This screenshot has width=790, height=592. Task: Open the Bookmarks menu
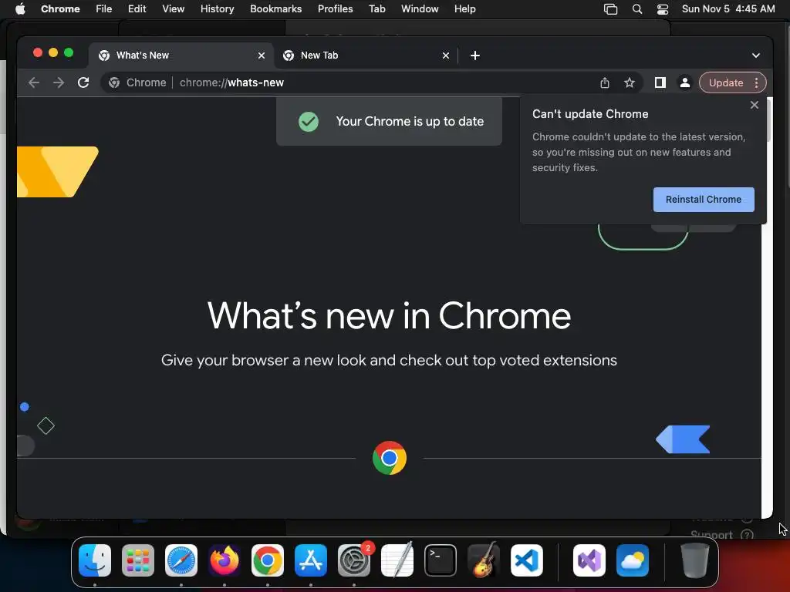point(275,9)
